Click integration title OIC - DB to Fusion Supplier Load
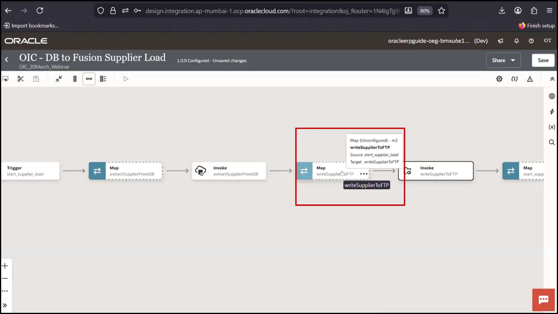The height and width of the screenshot is (314, 558). pos(92,58)
